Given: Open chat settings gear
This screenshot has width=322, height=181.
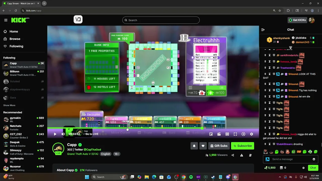Looking at the screenshot, I should (x=303, y=168).
